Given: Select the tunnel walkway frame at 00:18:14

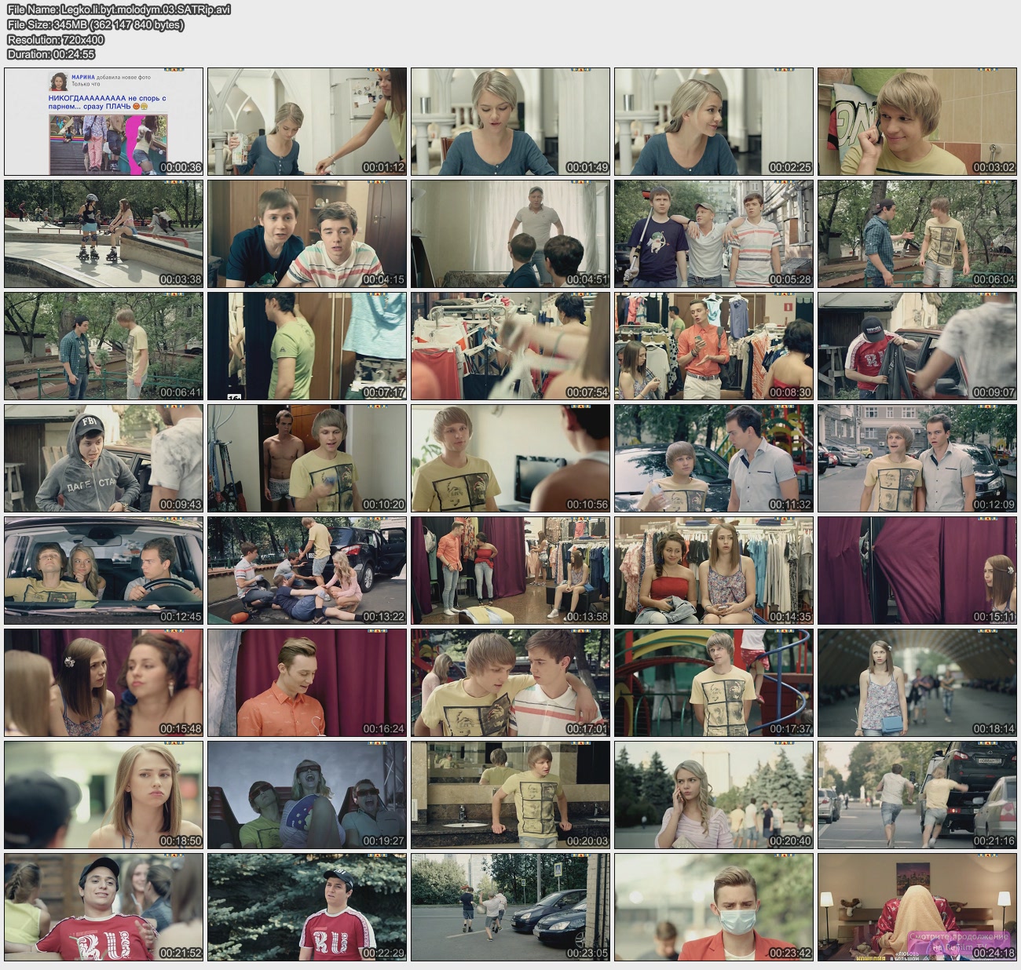Looking at the screenshot, I should (x=917, y=683).
